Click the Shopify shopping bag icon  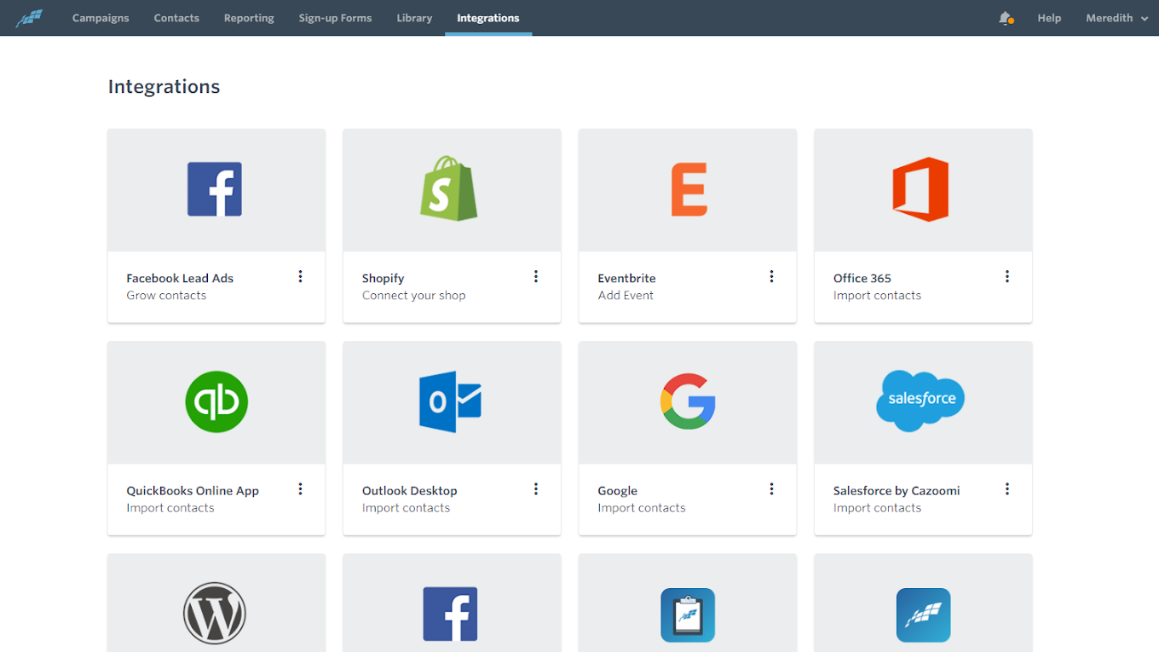coord(449,189)
